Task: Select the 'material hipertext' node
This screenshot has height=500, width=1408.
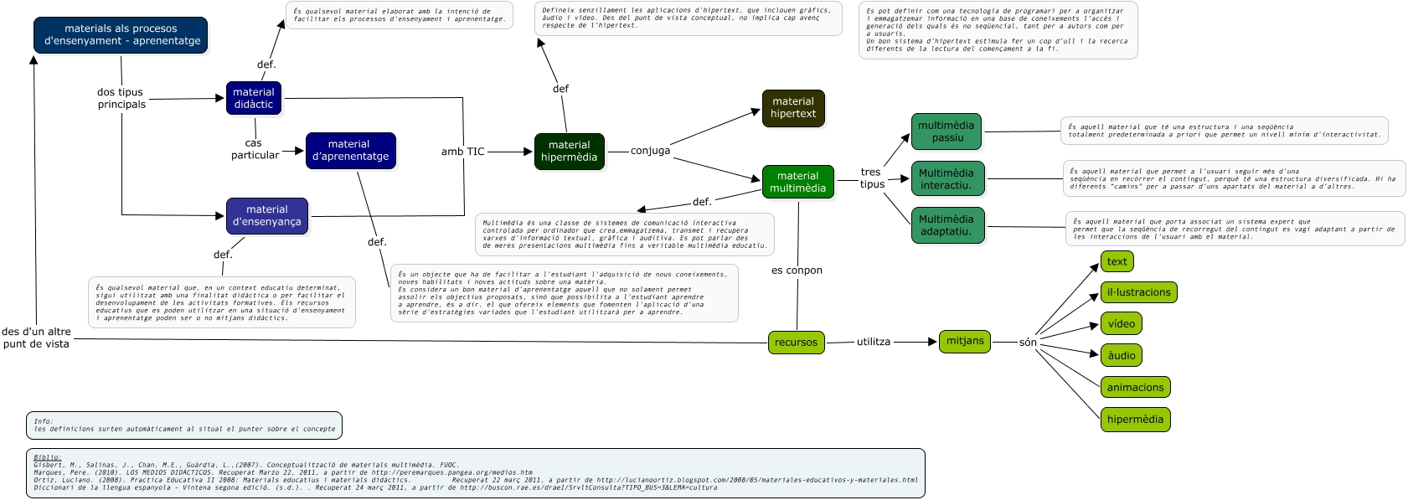Action: [x=792, y=108]
